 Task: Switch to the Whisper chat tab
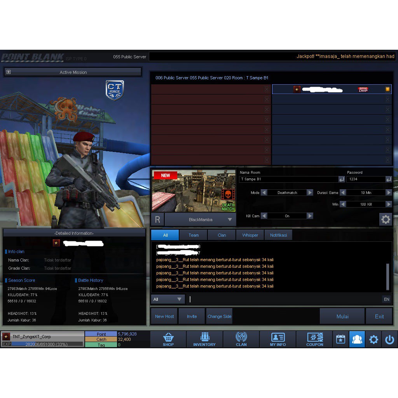pyautogui.click(x=250, y=235)
